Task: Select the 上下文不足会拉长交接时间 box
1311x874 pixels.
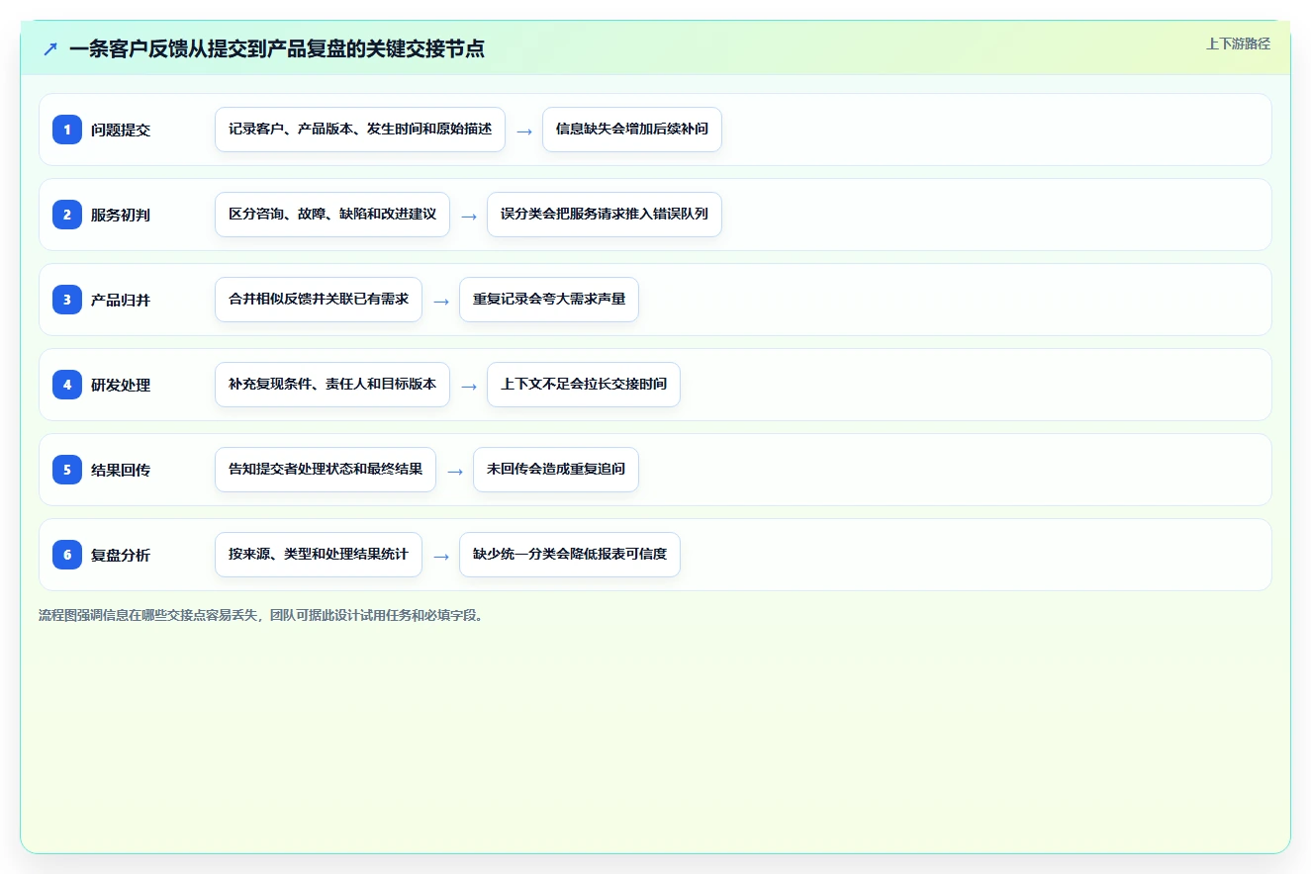Action: click(x=584, y=385)
